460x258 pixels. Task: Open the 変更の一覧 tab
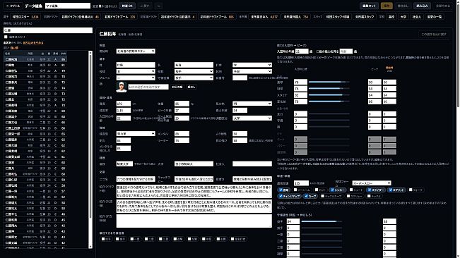(x=434, y=17)
